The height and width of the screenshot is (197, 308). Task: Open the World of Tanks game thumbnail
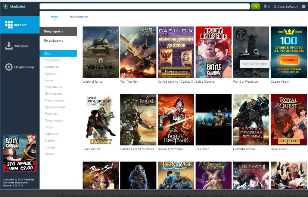tap(100, 52)
